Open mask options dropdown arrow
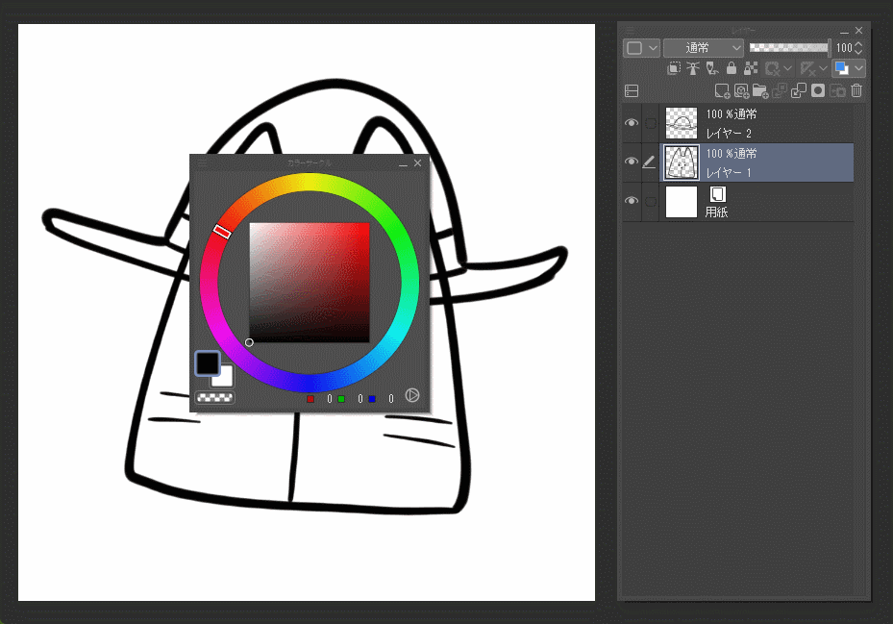The width and height of the screenshot is (893, 624). point(787,68)
